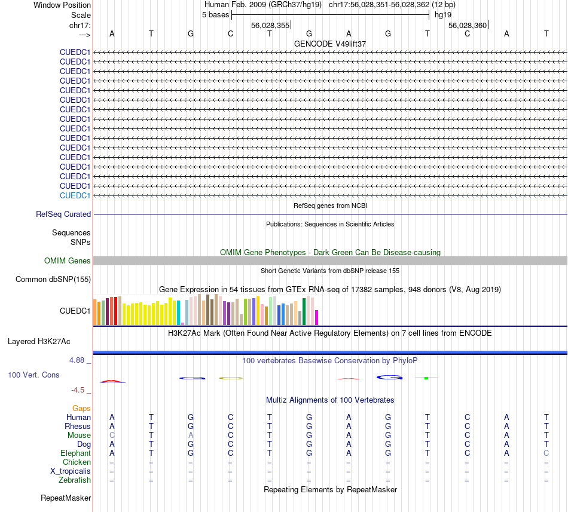The width and height of the screenshot is (568, 512).
Task: Click the 'chr17:' ruler label
Action: pyautogui.click(x=80, y=25)
